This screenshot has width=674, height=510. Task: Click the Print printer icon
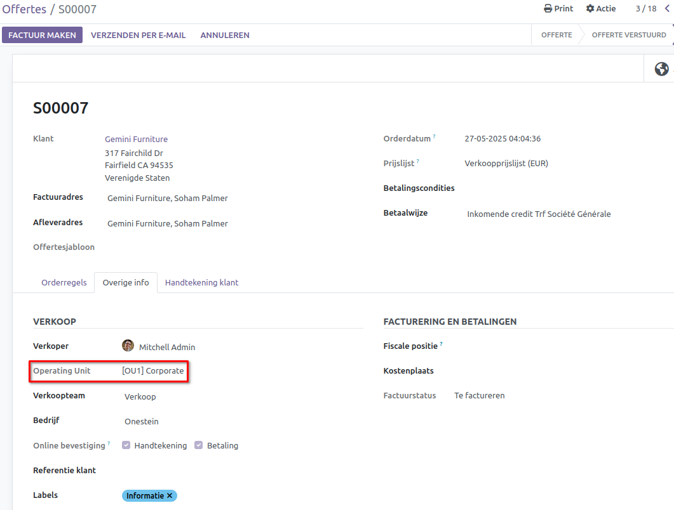point(548,9)
